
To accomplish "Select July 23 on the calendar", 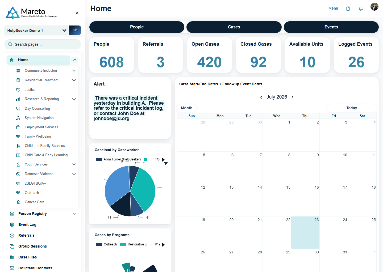I will click(305, 233).
